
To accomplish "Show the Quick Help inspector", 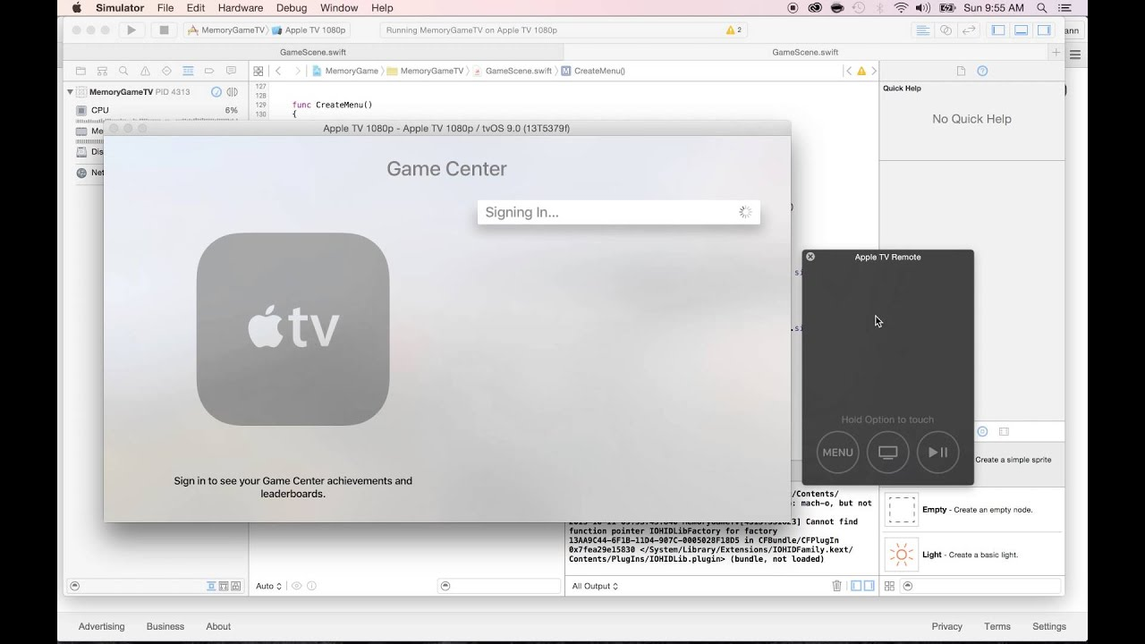I will (x=982, y=71).
